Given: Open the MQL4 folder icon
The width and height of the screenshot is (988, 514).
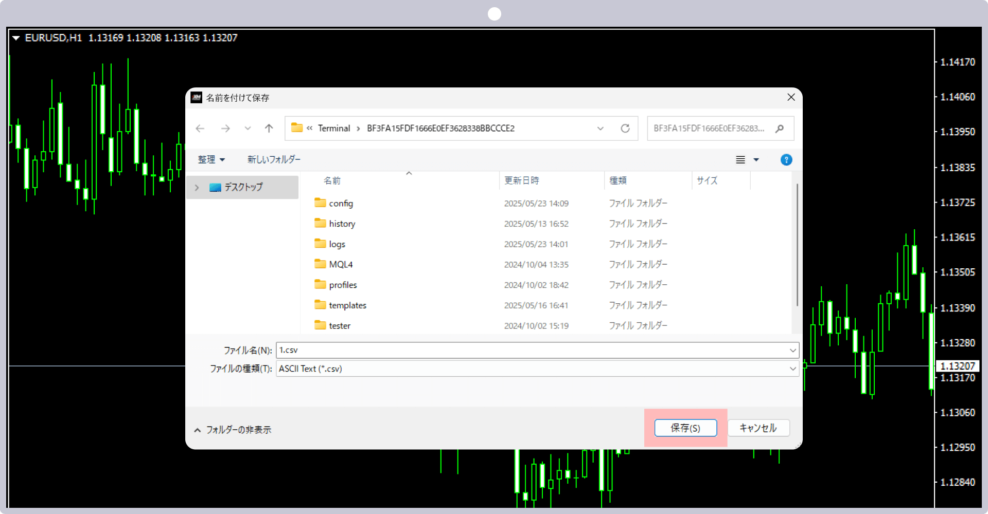Looking at the screenshot, I should [x=320, y=264].
